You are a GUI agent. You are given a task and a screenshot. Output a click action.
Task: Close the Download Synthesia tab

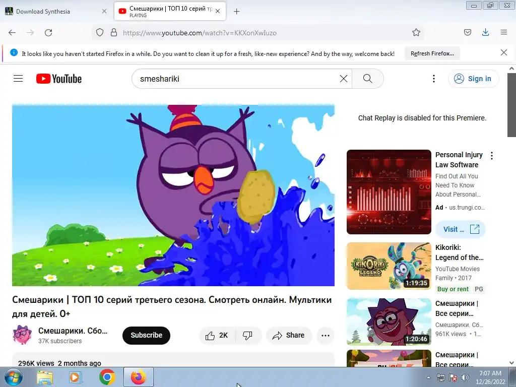tap(104, 11)
